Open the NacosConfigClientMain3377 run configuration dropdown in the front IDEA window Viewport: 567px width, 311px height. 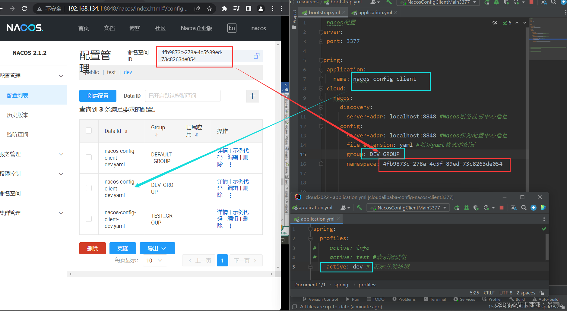pos(408,208)
